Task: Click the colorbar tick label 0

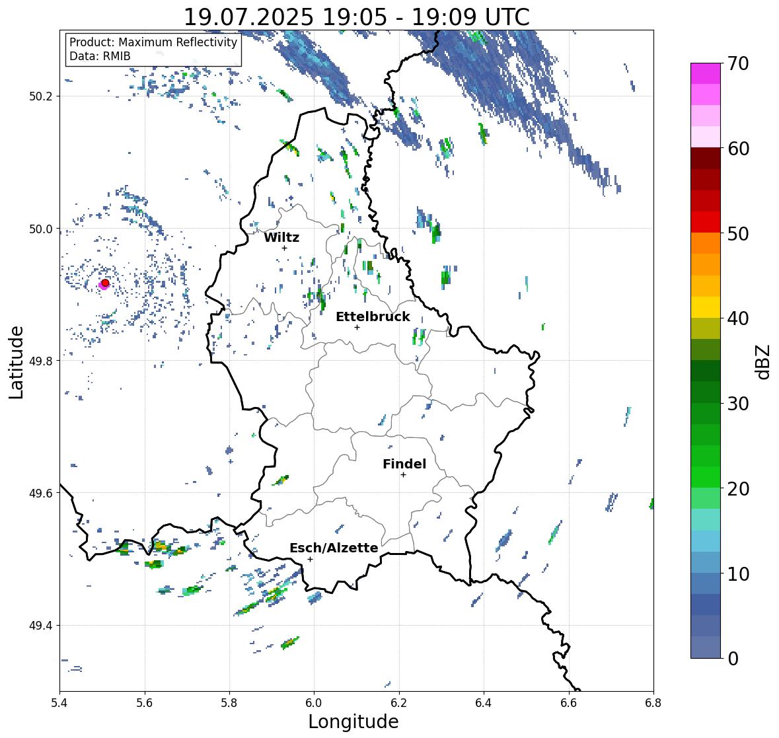Action: point(733,659)
